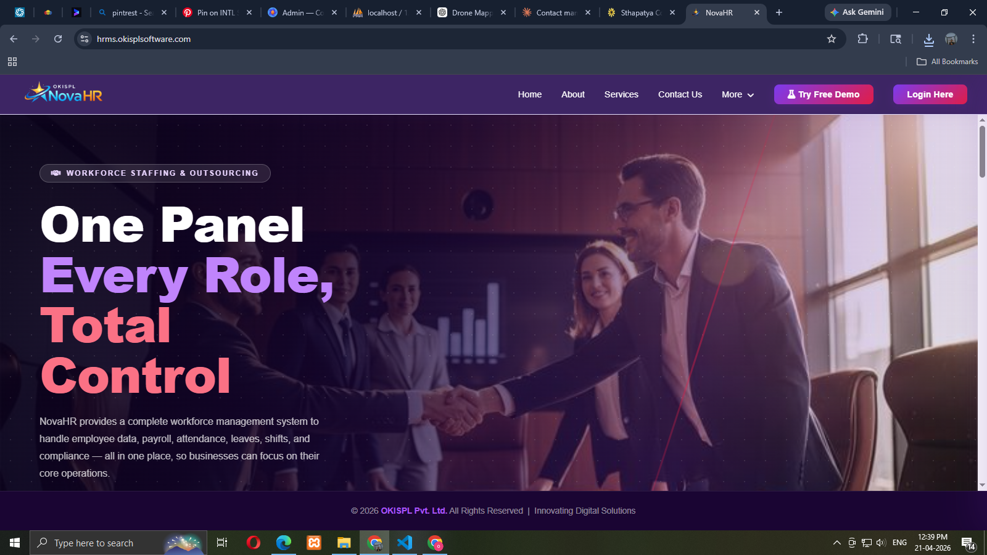Open the network icon in system tray

867,543
